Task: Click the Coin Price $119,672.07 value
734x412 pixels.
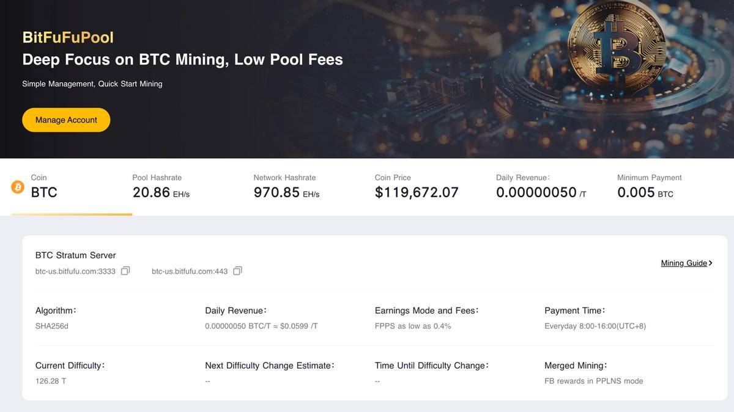Action: tap(417, 191)
